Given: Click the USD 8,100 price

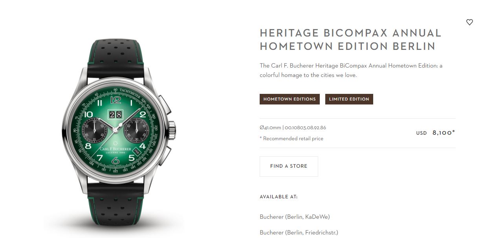Looking at the screenshot, I should pyautogui.click(x=436, y=133).
